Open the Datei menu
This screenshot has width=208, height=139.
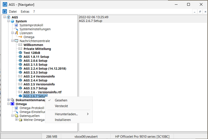coord(13,11)
